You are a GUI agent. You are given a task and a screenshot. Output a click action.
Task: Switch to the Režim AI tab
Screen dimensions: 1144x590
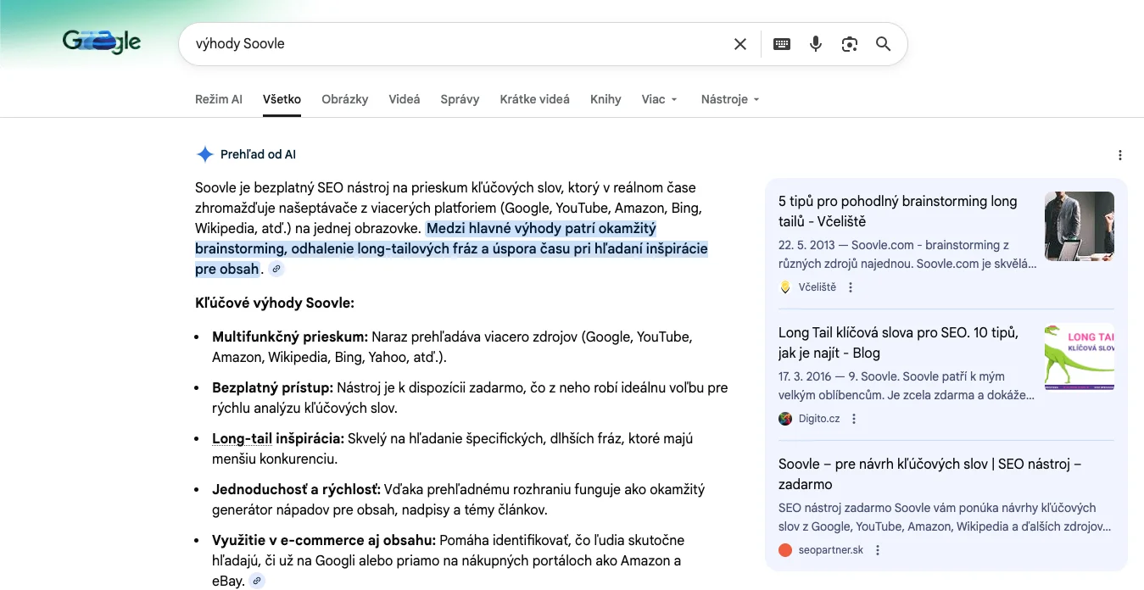(x=218, y=99)
